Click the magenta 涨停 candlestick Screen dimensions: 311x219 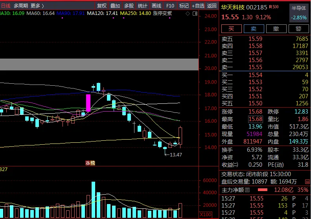point(88,103)
